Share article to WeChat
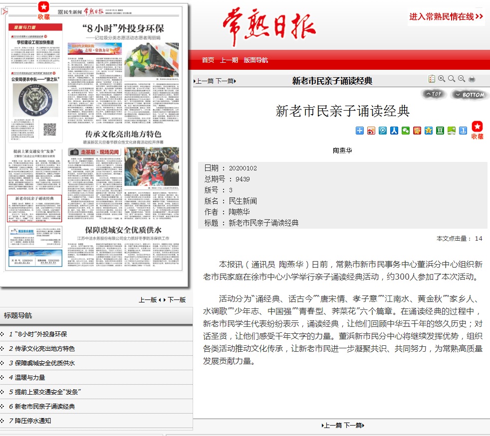 click(406, 131)
